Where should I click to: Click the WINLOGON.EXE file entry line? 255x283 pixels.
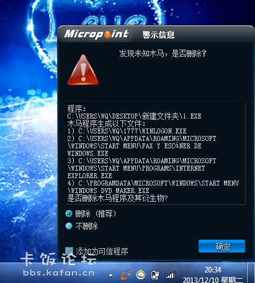click(x=127, y=131)
